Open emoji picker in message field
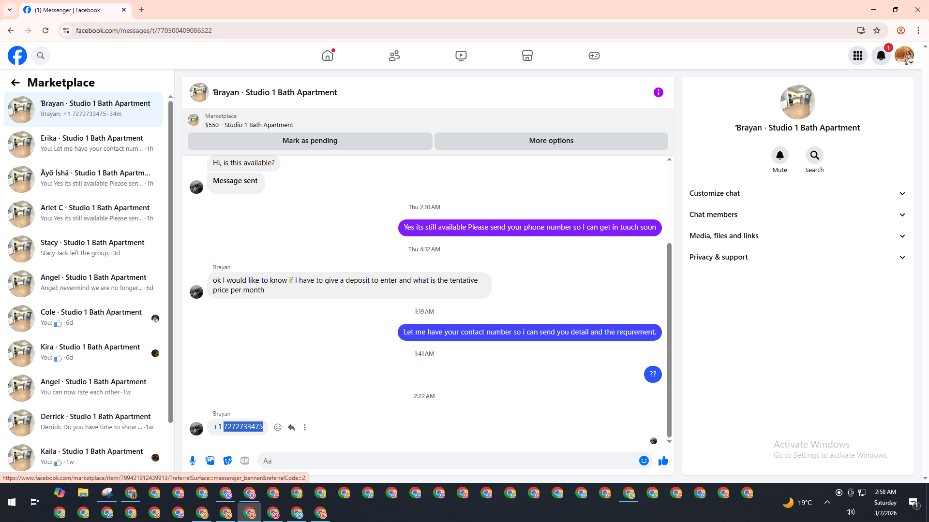Screen dimensions: 929x522 coord(644,461)
